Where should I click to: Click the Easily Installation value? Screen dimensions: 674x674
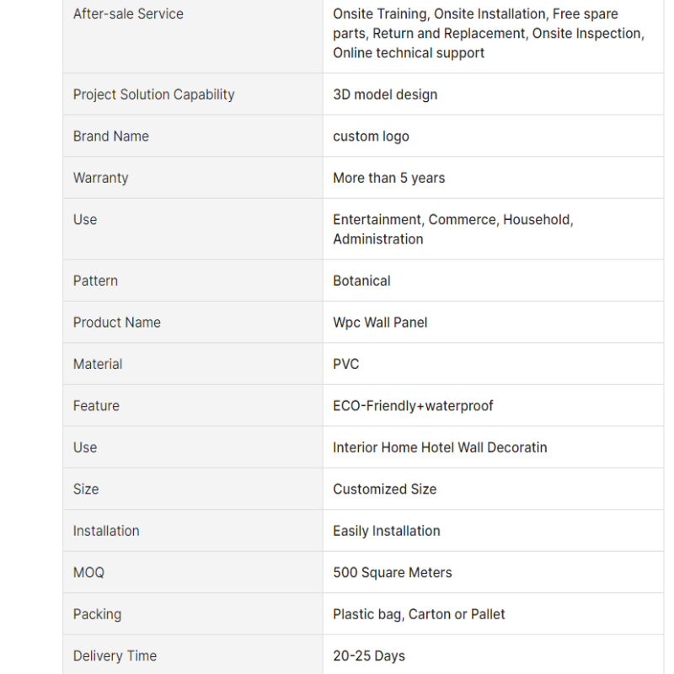point(387,531)
